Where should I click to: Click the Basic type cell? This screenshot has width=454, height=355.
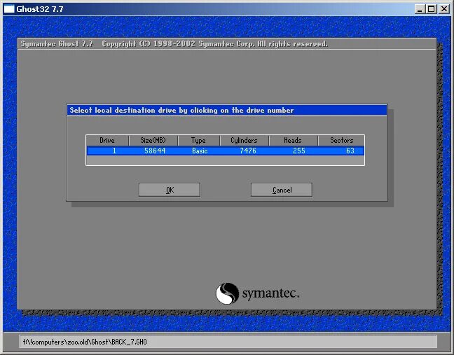200,151
